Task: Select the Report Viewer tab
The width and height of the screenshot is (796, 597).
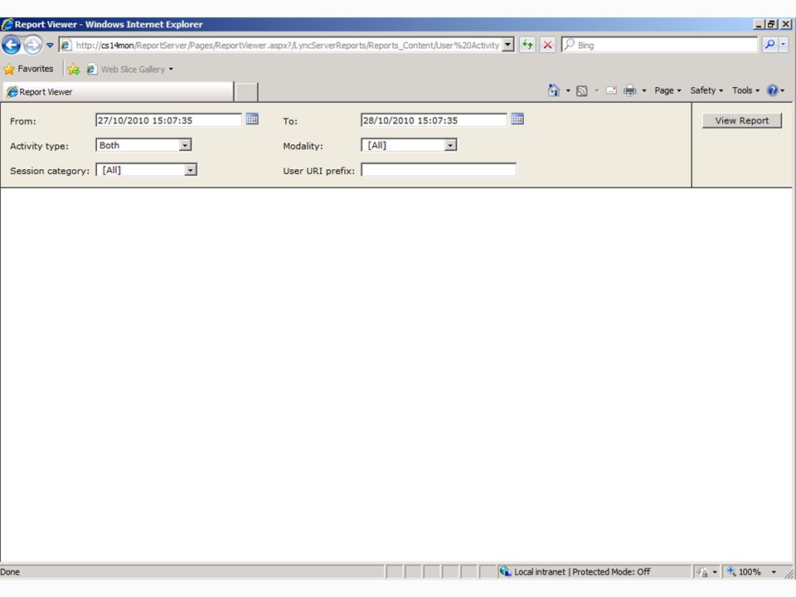Action: click(118, 92)
